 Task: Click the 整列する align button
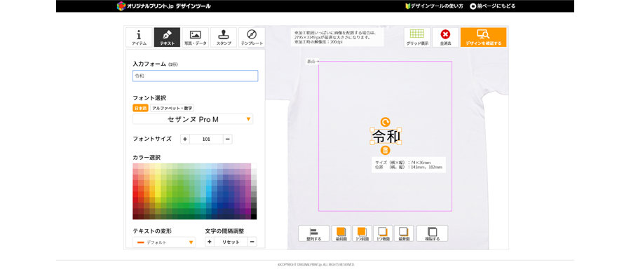314,233
